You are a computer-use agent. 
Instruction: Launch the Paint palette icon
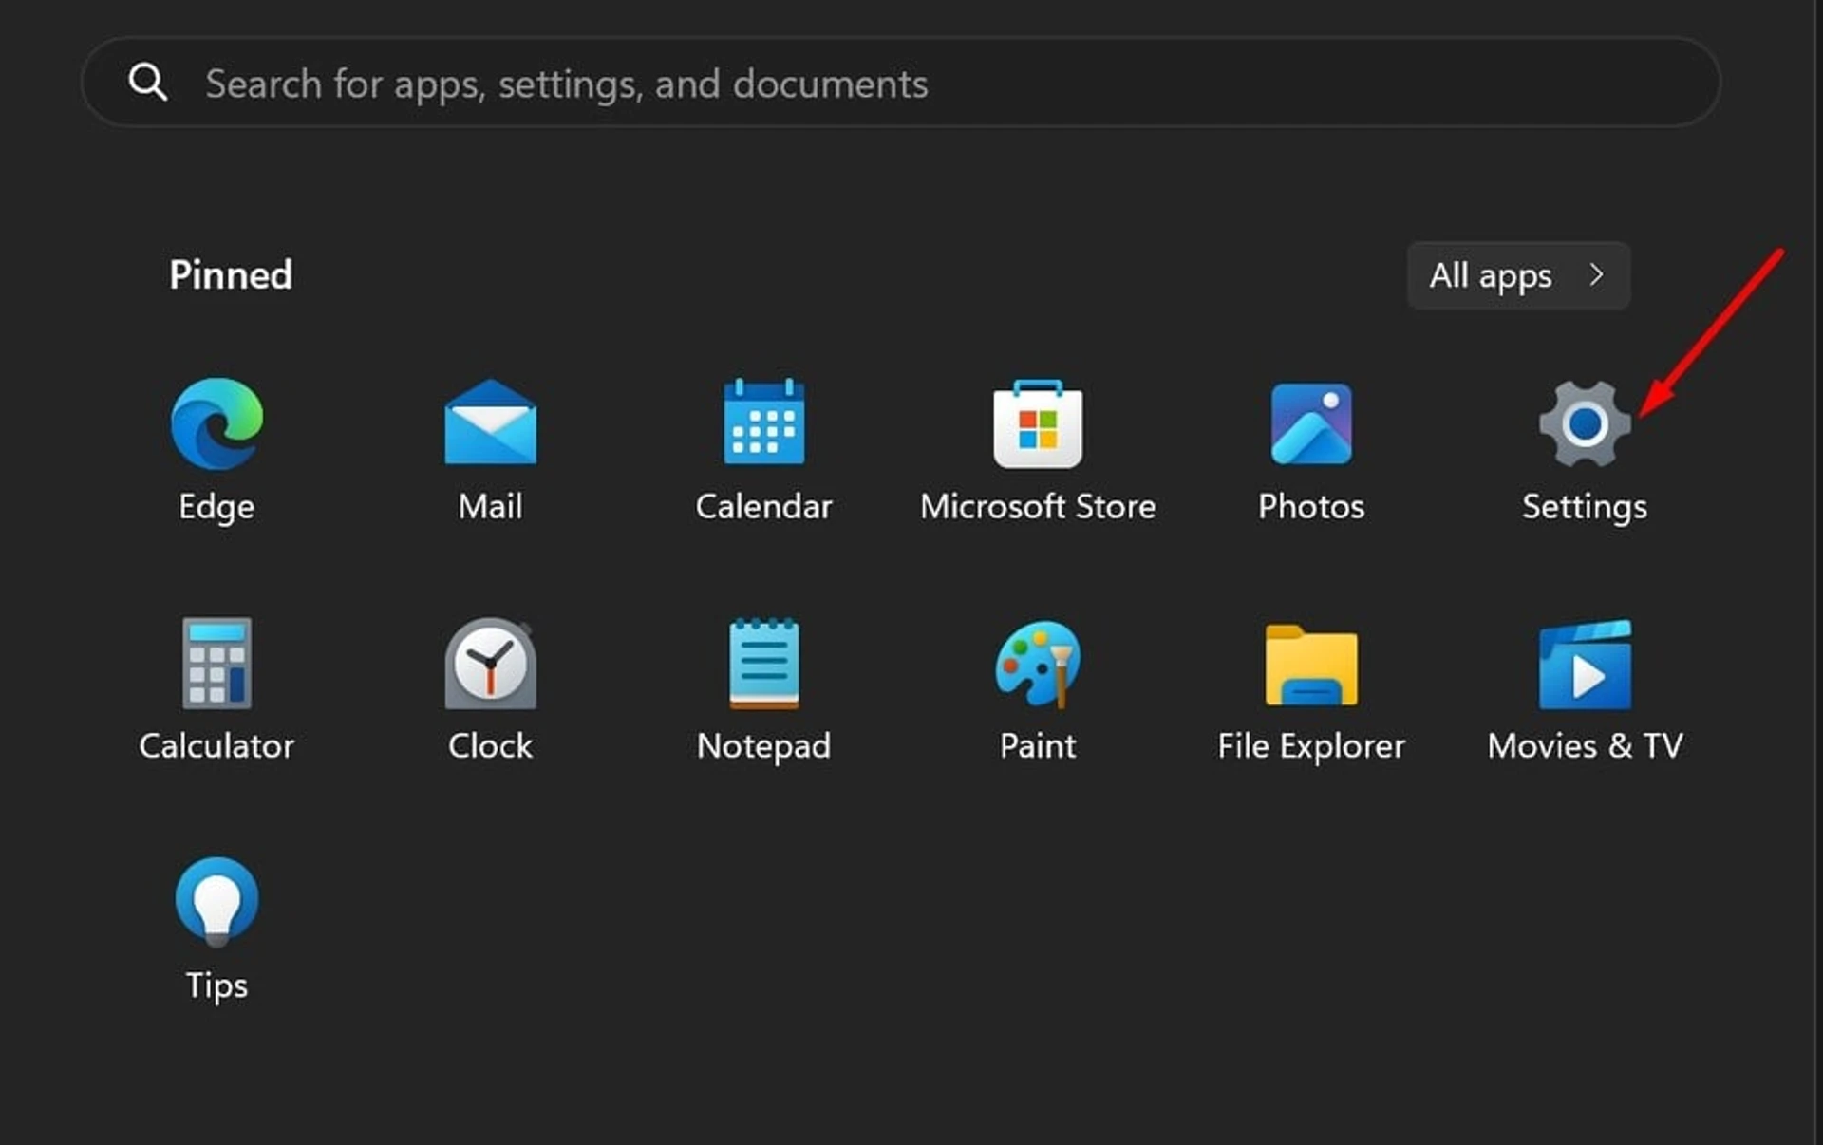pyautogui.click(x=1038, y=664)
